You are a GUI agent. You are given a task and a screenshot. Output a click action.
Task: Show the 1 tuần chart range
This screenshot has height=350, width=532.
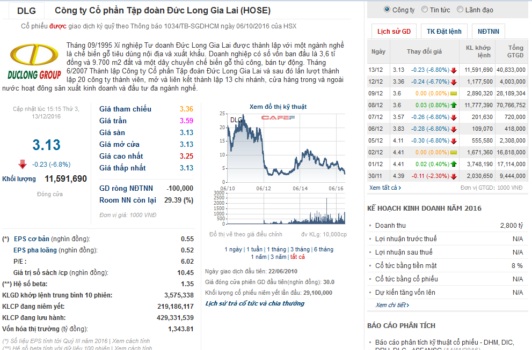(x=254, y=249)
